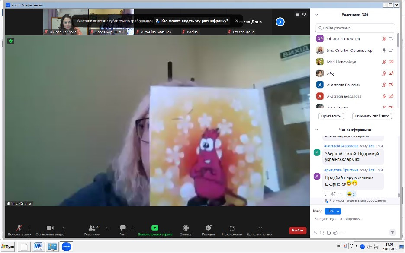Start recording with Запись button
This screenshot has width=405, height=253.
[186, 230]
